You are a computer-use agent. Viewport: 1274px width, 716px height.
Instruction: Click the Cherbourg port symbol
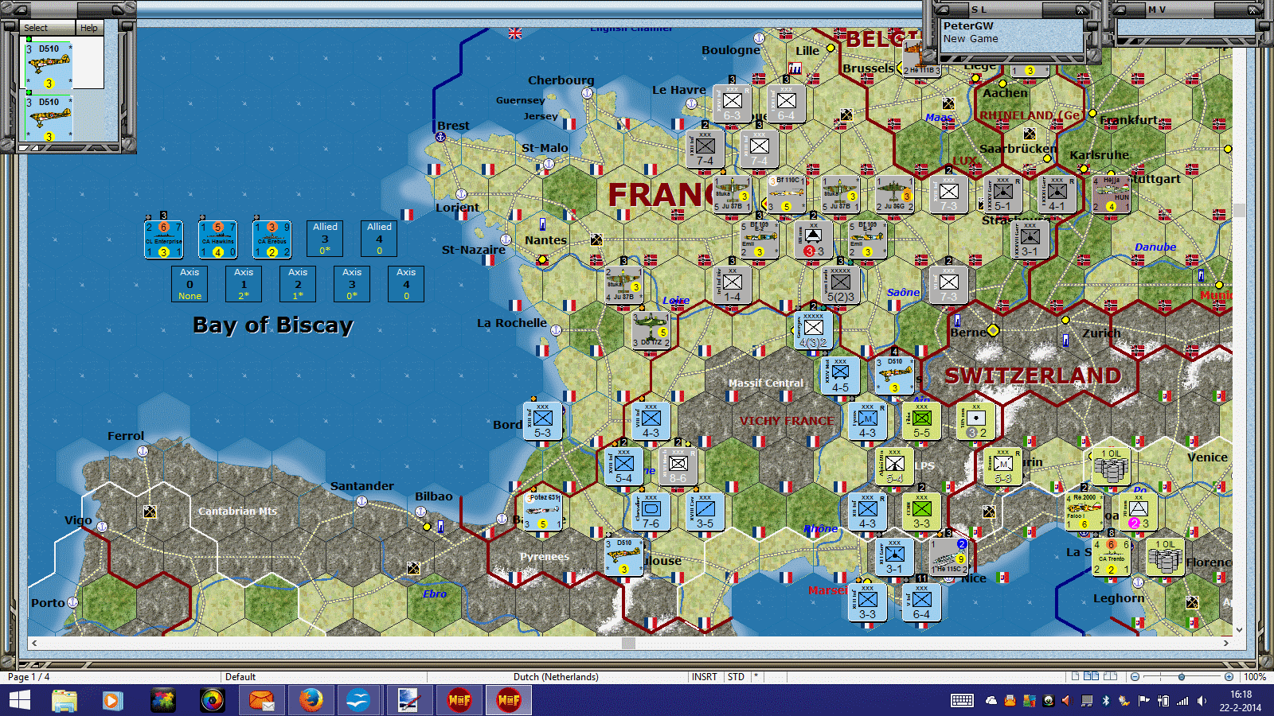[587, 92]
